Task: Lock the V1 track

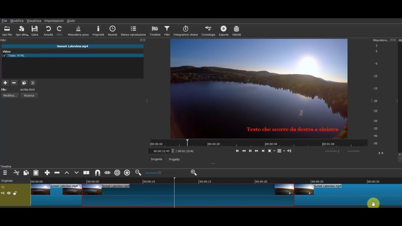Action: pos(15,193)
